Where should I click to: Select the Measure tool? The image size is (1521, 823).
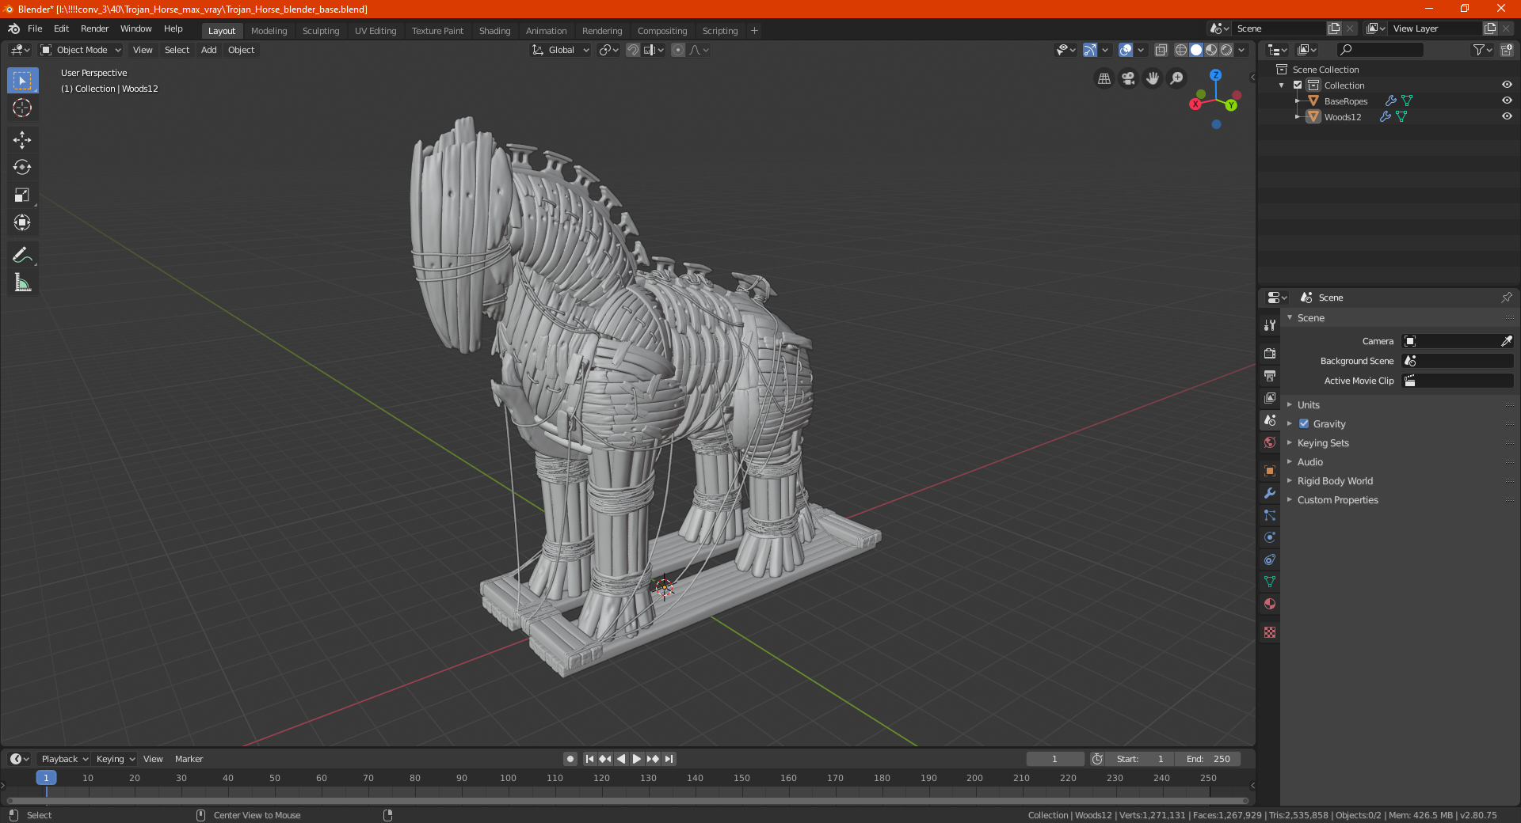pyautogui.click(x=22, y=283)
